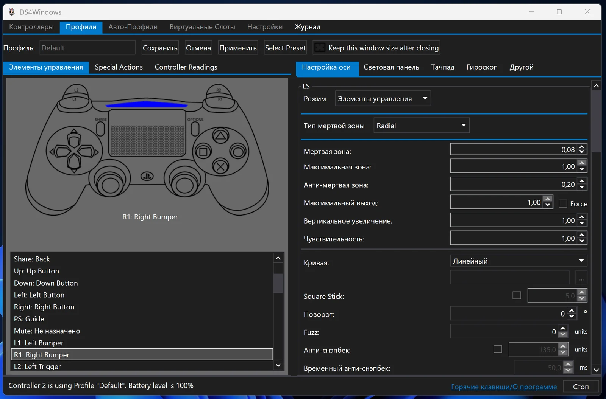The image size is (606, 399).
Task: Open Виртуальные Слоты tab
Action: click(x=202, y=27)
